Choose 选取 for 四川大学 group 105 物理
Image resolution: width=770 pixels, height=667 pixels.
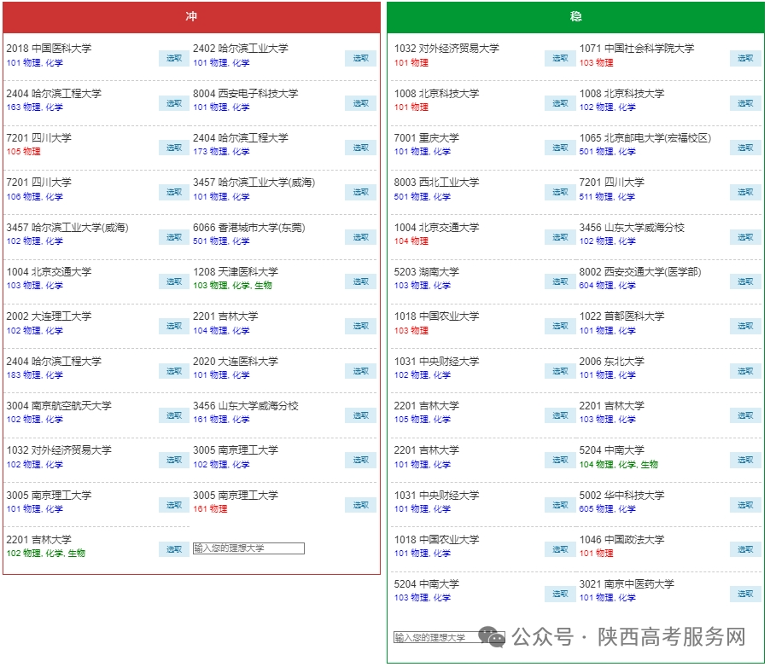(174, 148)
